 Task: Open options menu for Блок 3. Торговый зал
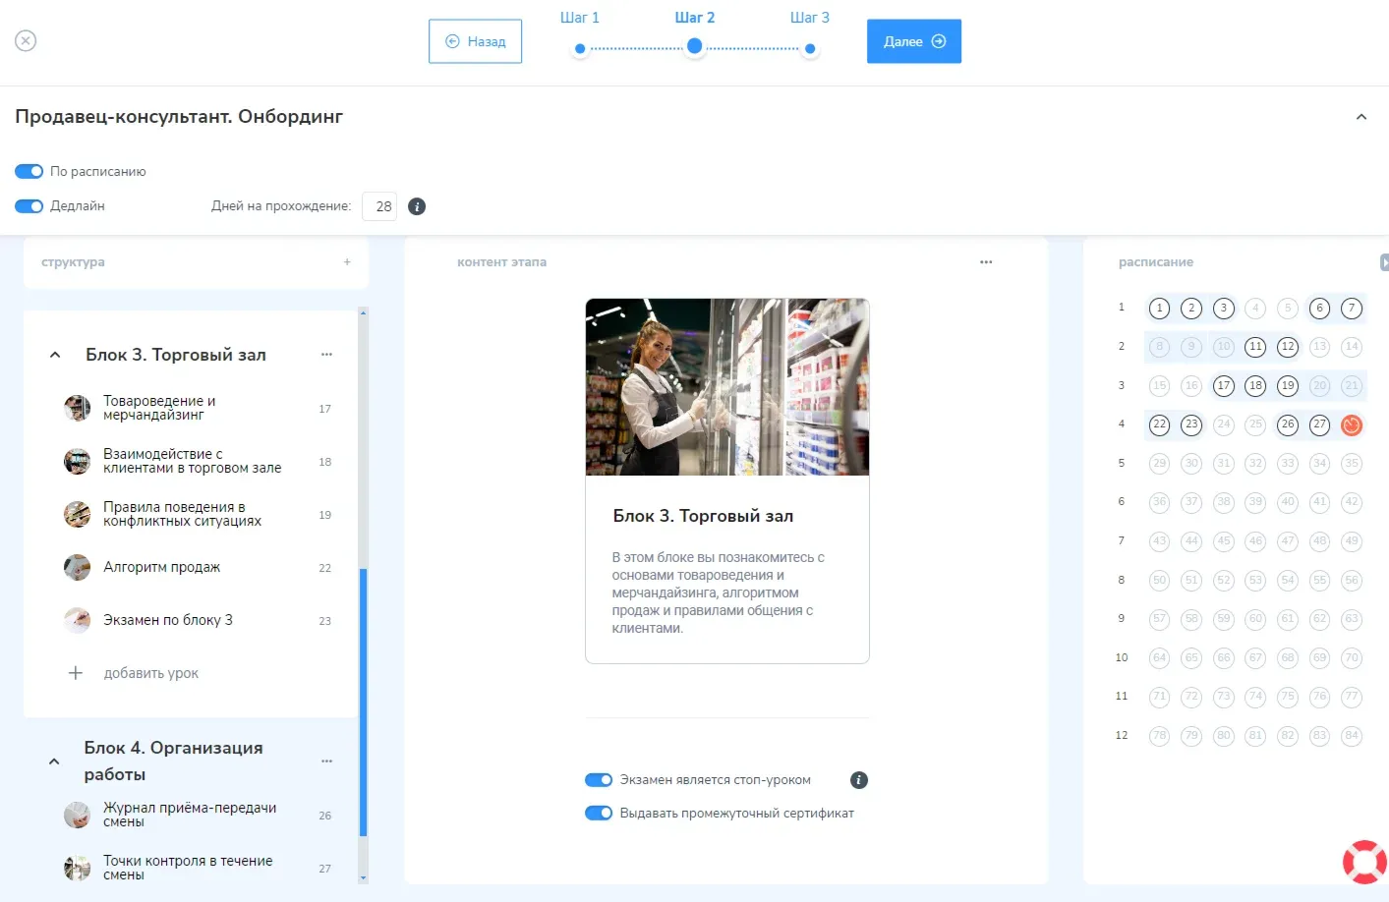[x=326, y=355]
